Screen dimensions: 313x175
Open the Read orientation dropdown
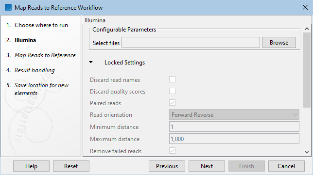click(234, 114)
